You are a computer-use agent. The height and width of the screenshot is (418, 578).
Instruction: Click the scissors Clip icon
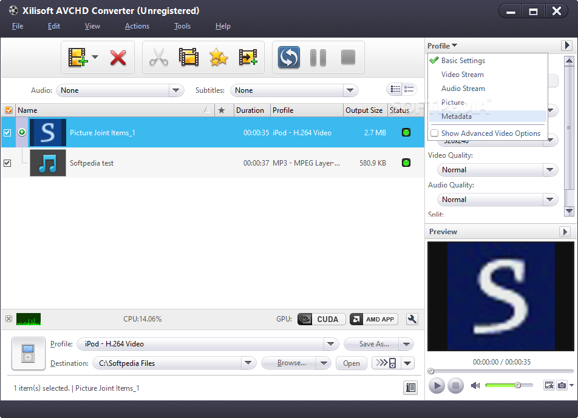click(158, 58)
